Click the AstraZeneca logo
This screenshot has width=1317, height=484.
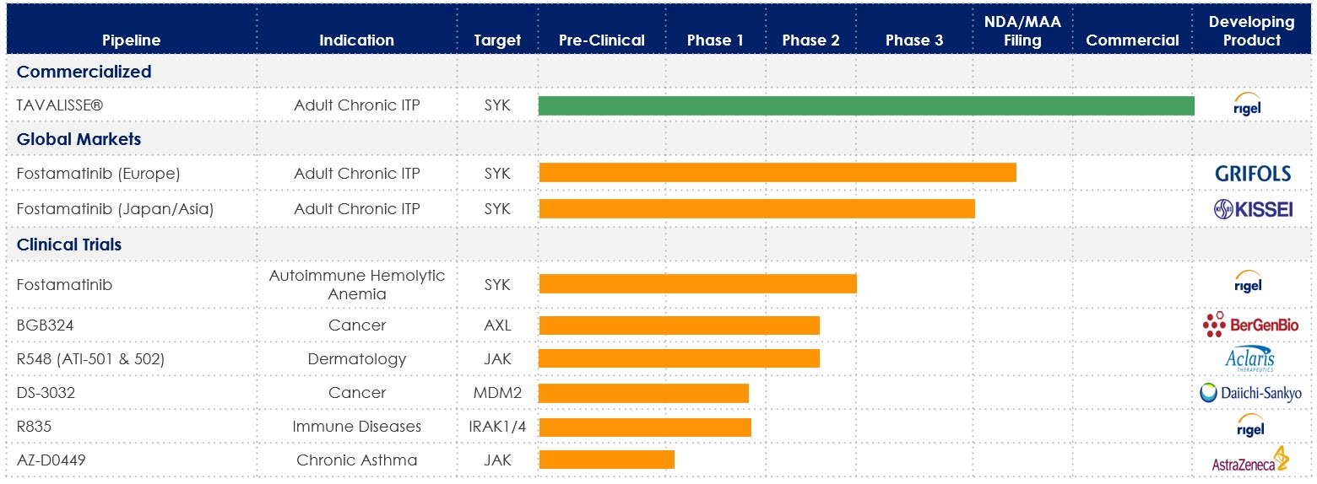(x=1250, y=460)
